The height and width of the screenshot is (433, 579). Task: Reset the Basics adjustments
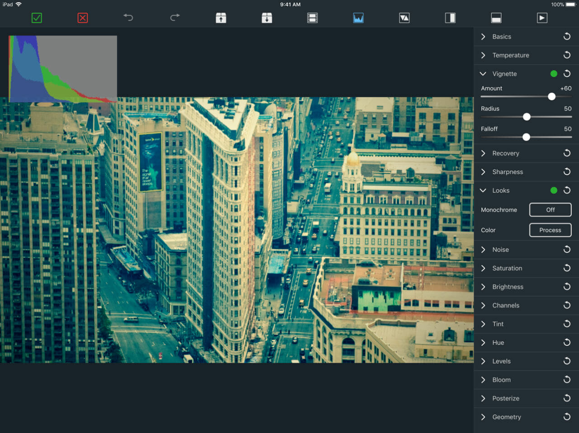pyautogui.click(x=567, y=37)
